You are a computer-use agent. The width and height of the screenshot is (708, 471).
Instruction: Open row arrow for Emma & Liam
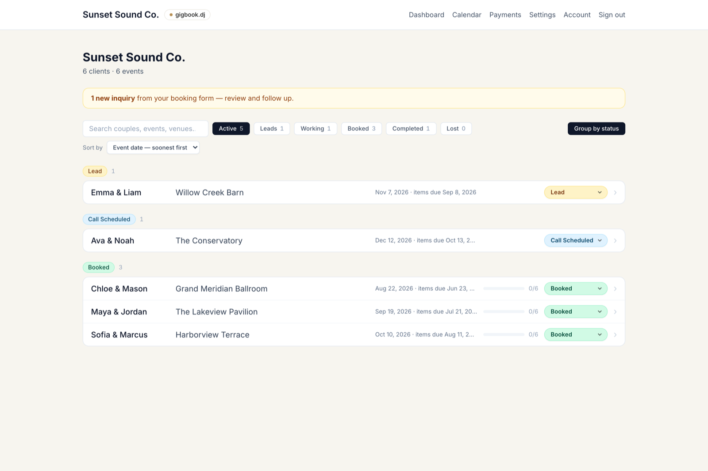click(x=615, y=193)
